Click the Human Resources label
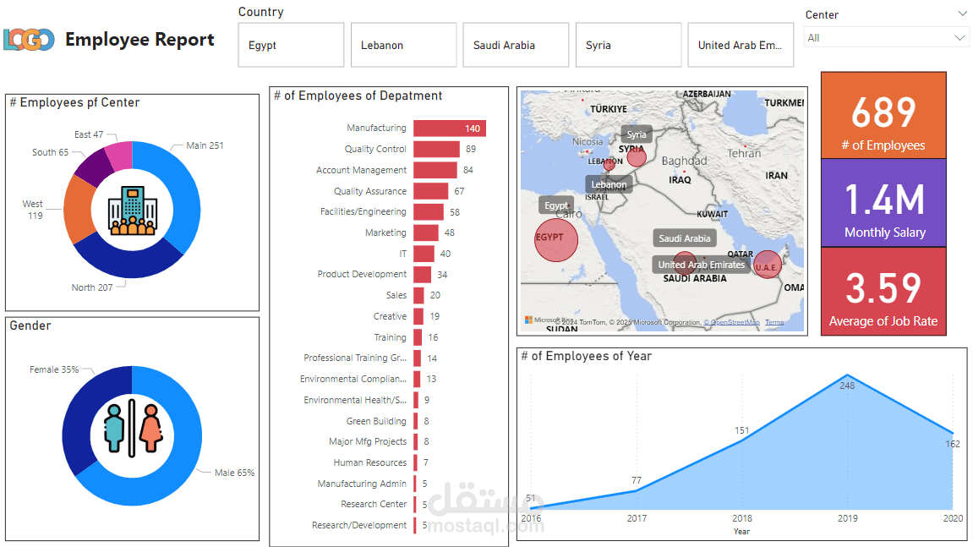Screen dimensions: 973x547 coord(369,462)
